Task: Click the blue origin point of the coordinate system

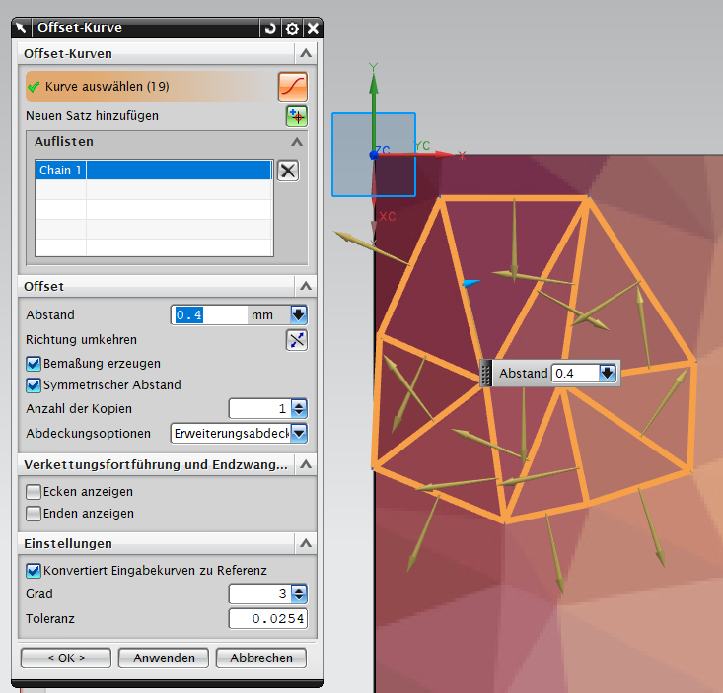Action: (374, 156)
